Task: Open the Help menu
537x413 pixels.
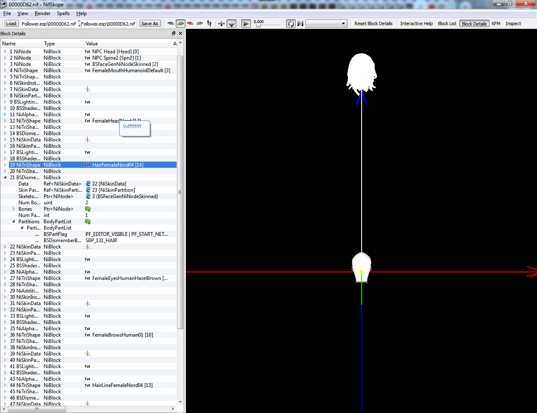Action: pyautogui.click(x=81, y=13)
